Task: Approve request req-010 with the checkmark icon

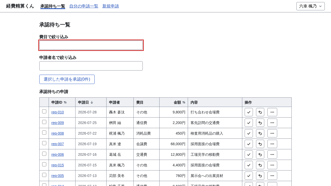Action: coord(249,112)
